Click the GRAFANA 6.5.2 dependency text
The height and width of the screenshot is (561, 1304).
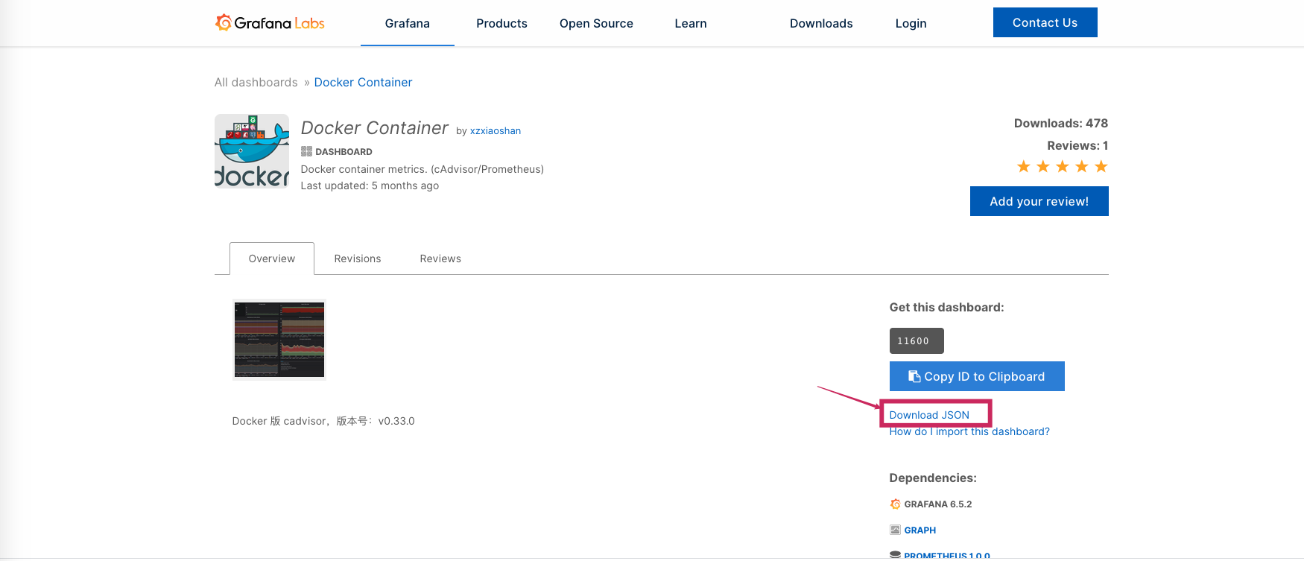tap(937, 504)
